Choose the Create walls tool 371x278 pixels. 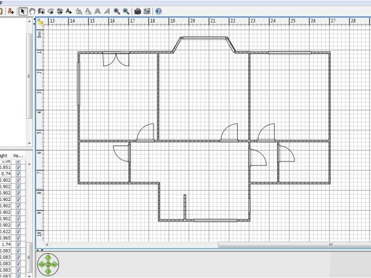pyautogui.click(x=41, y=11)
